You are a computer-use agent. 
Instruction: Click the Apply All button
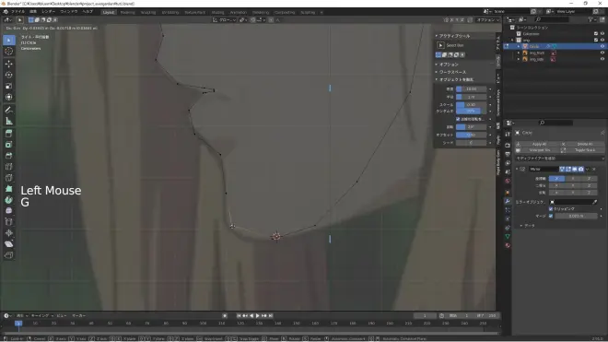pos(539,144)
